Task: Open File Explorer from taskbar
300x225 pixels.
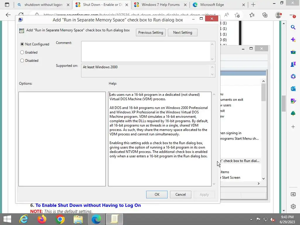Action: point(78,219)
